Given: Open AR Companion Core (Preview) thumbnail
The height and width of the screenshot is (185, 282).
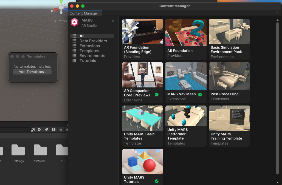Looking at the screenshot, I should tap(143, 75).
